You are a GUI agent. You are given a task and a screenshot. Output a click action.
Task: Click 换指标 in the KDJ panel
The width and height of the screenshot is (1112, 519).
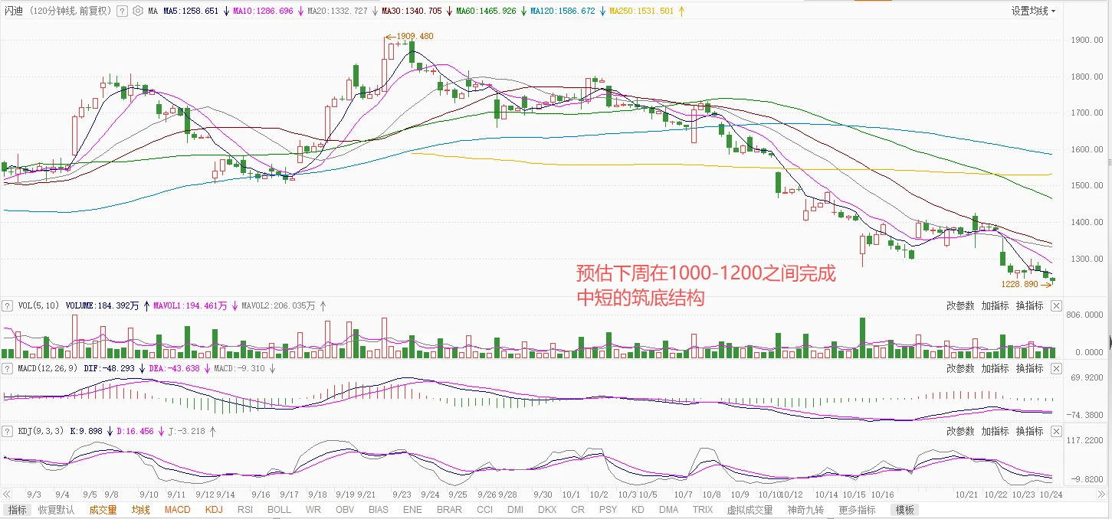point(1030,431)
